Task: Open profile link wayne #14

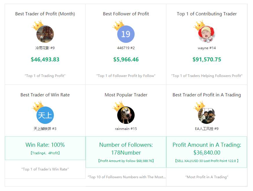Action: pyautogui.click(x=207, y=48)
